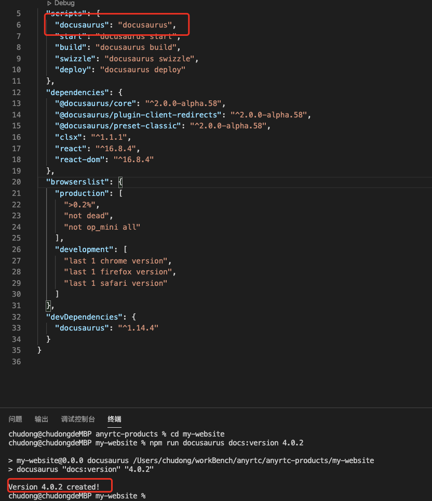The image size is (432, 501).
Task: Click the "swizzle" key
Action: [x=75, y=59]
